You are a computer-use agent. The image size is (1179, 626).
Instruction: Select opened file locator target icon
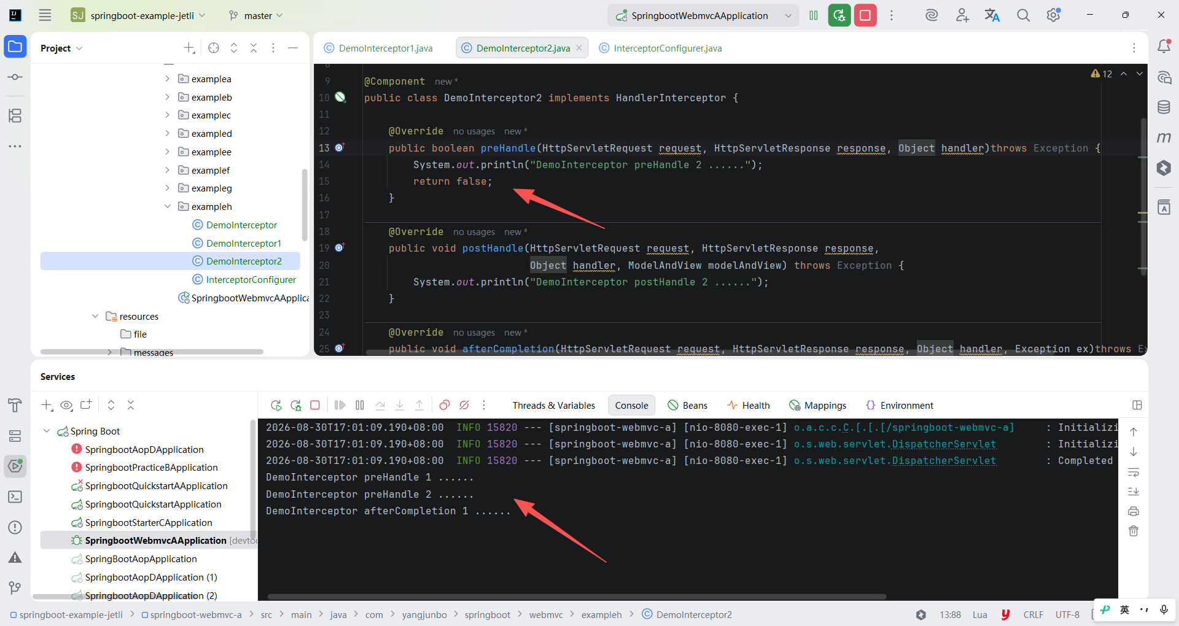coord(214,48)
